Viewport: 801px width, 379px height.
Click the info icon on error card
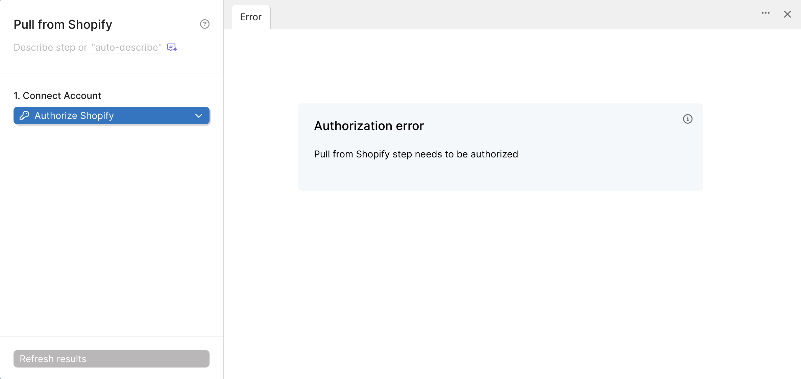[687, 119]
